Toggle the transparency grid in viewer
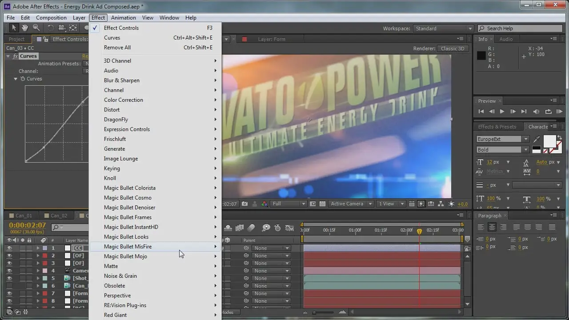Image resolution: width=569 pixels, height=320 pixels. click(323, 204)
